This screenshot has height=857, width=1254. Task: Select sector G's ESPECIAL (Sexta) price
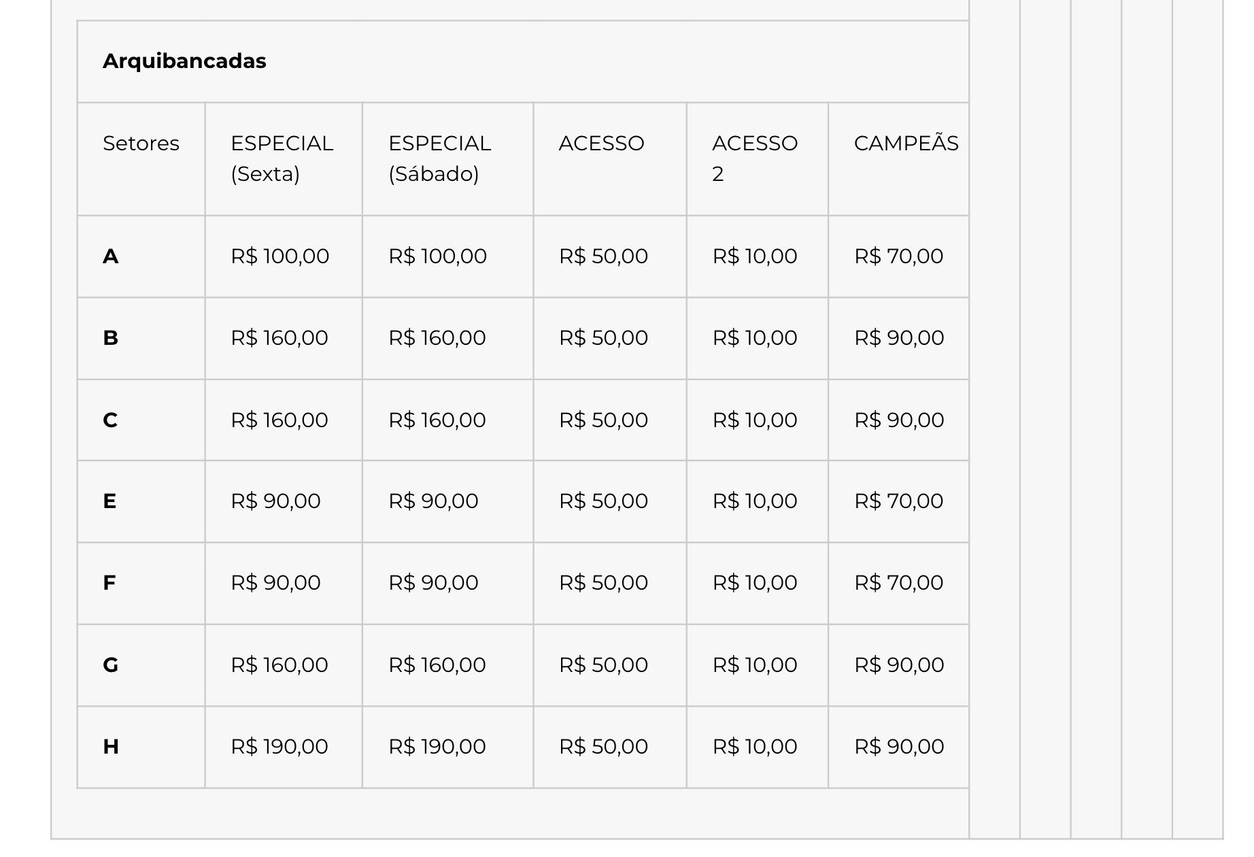coord(279,665)
